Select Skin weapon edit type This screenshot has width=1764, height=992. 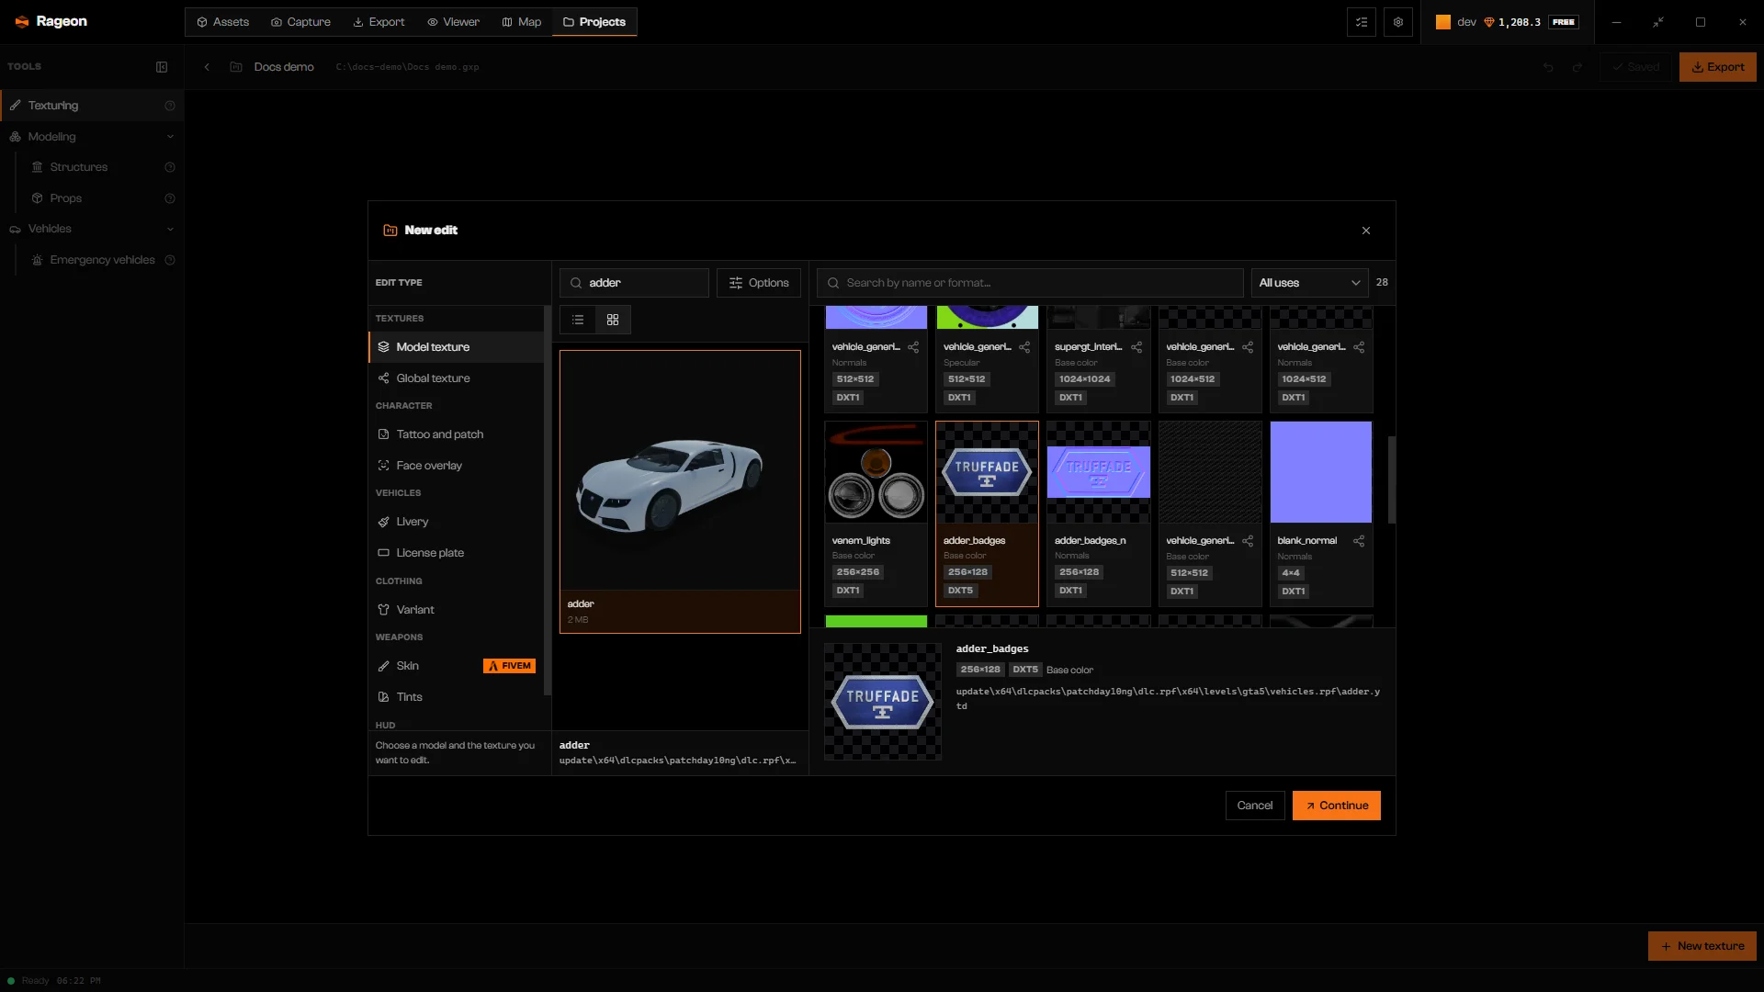pos(456,666)
